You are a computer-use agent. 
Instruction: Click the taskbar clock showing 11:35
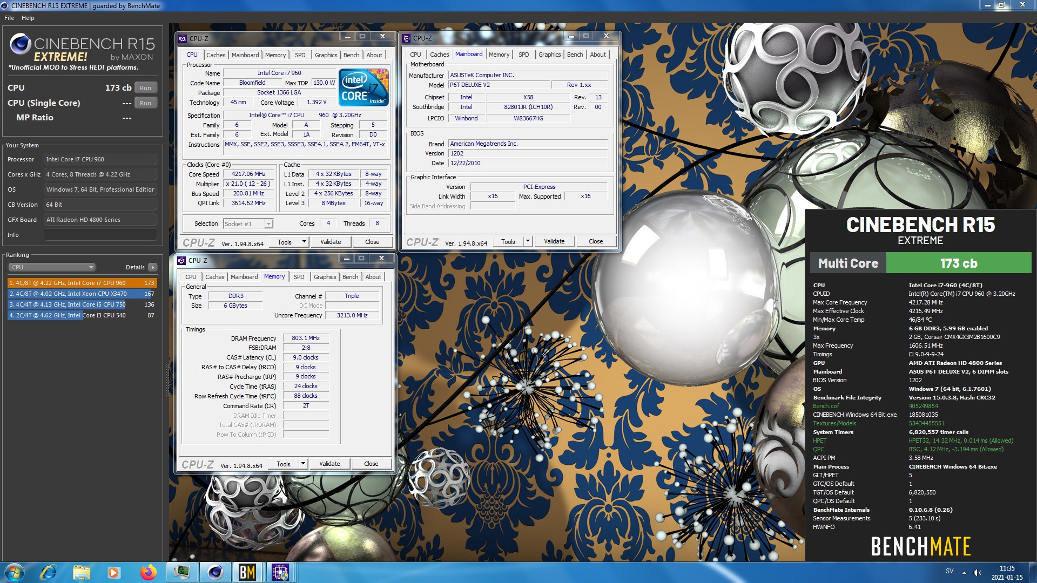click(1007, 572)
